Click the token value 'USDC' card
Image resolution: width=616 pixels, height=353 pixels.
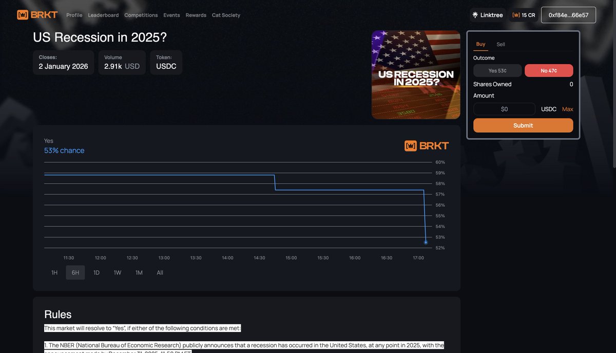pos(166,63)
